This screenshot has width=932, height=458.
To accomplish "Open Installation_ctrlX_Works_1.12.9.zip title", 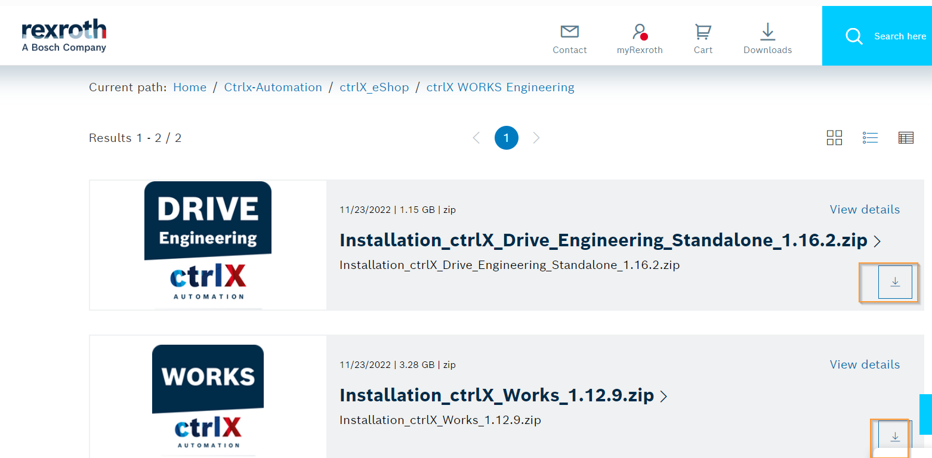I will pos(496,395).
